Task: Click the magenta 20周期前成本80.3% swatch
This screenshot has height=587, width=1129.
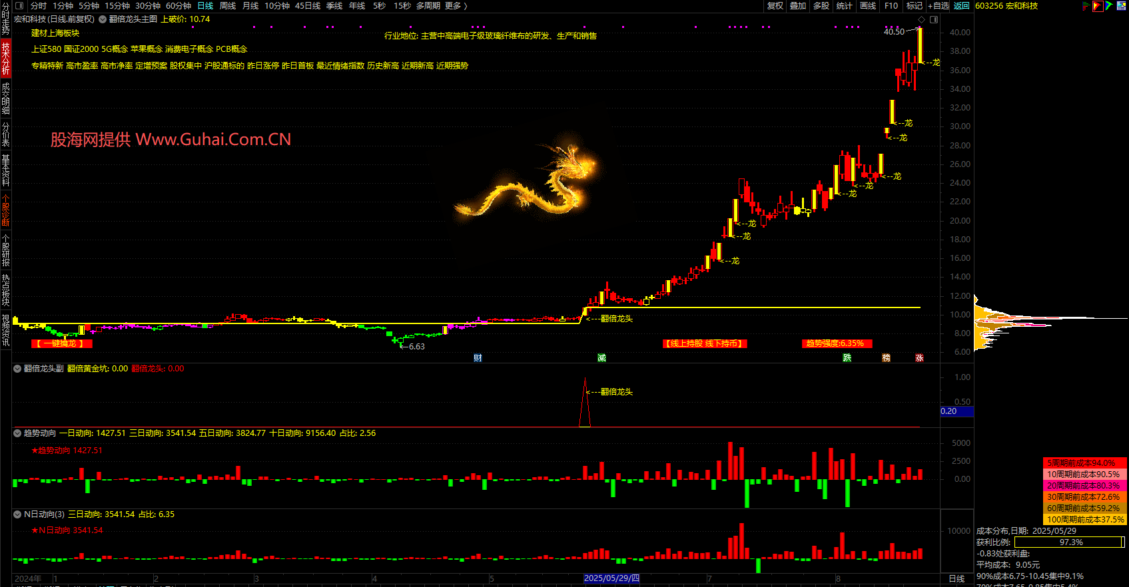Action: (x=1084, y=485)
